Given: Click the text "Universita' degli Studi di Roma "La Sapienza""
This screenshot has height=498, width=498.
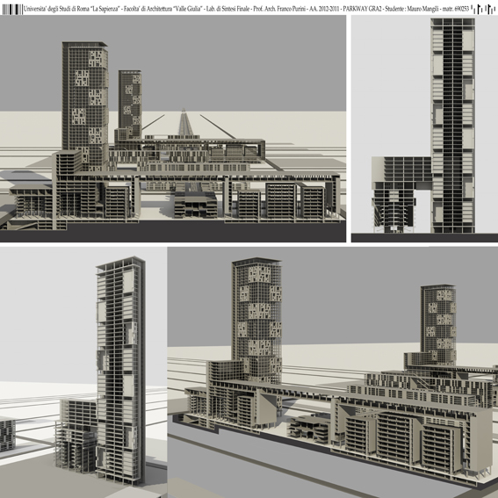Looking at the screenshot, I should pos(71,9).
